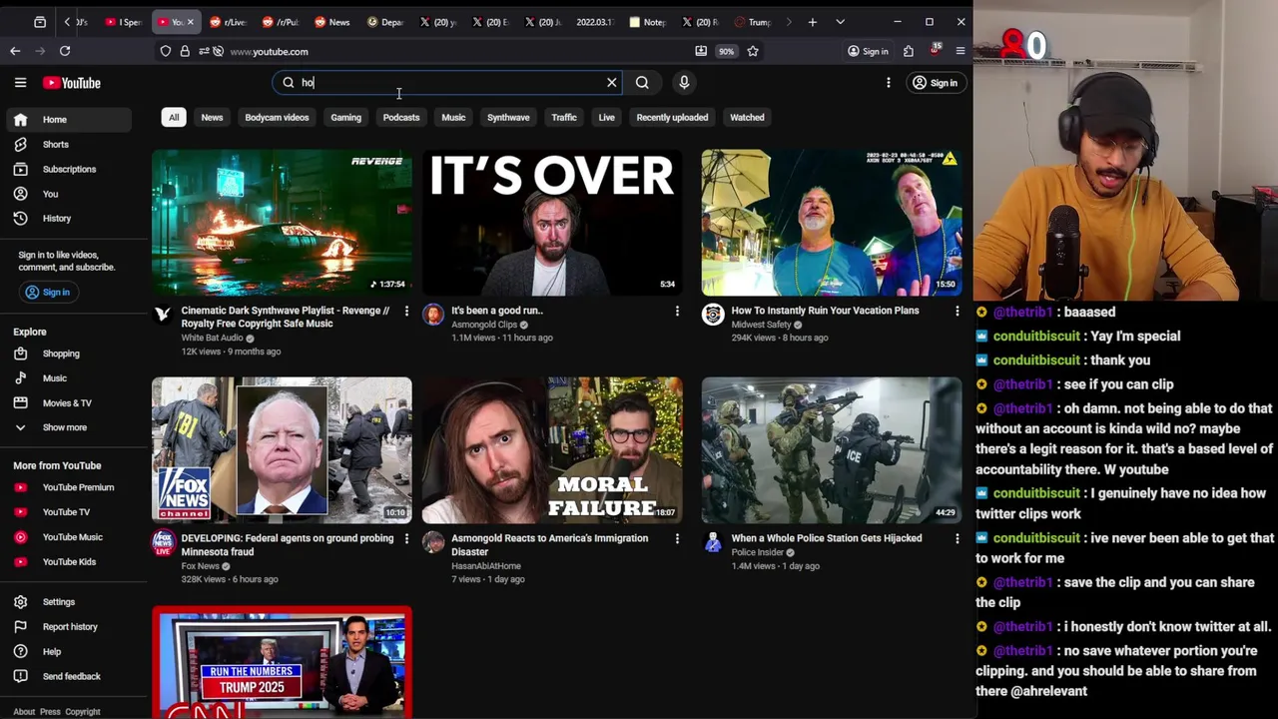Click White Bat Audio channel name
1278x719 pixels.
point(212,338)
